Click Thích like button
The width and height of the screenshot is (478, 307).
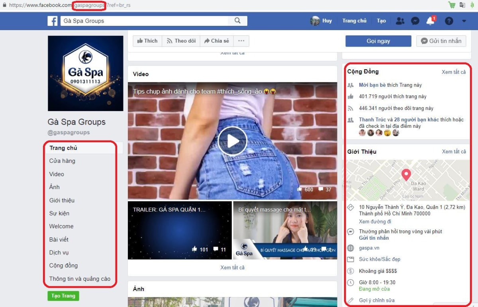tap(147, 41)
